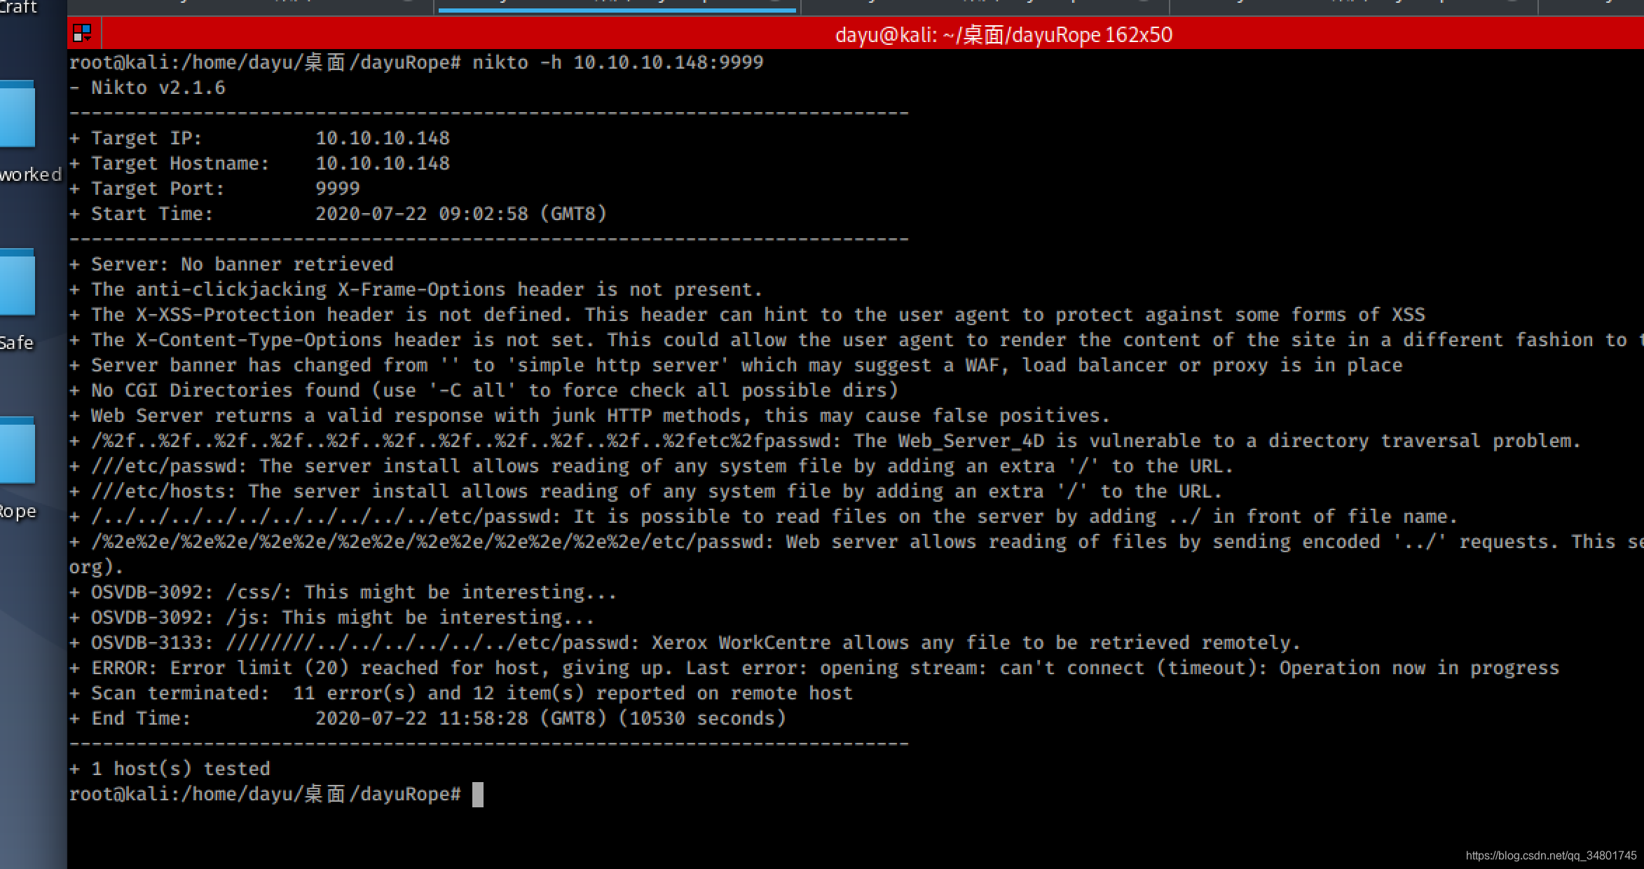Click the blog.csdn.net watermark link
The image size is (1644, 869).
click(1550, 856)
